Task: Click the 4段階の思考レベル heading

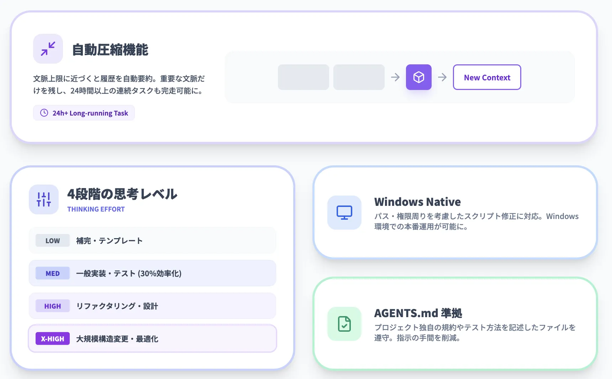Action: click(x=122, y=194)
